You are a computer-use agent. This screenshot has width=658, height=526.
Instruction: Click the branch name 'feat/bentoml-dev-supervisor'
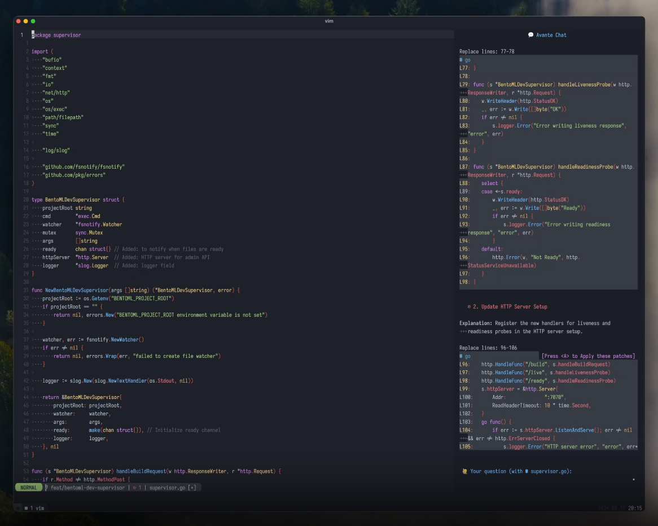(x=87, y=488)
